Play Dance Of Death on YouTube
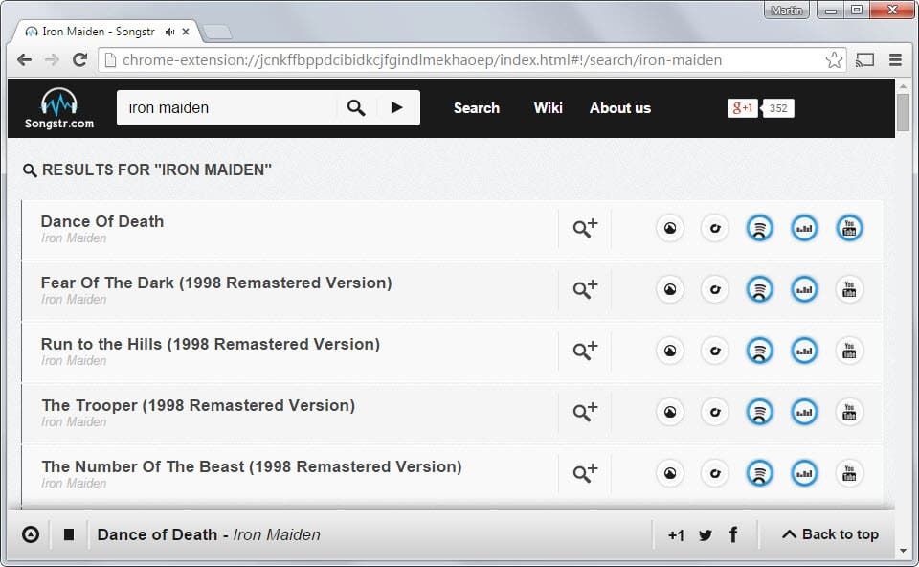The height and width of the screenshot is (567, 919). [849, 228]
